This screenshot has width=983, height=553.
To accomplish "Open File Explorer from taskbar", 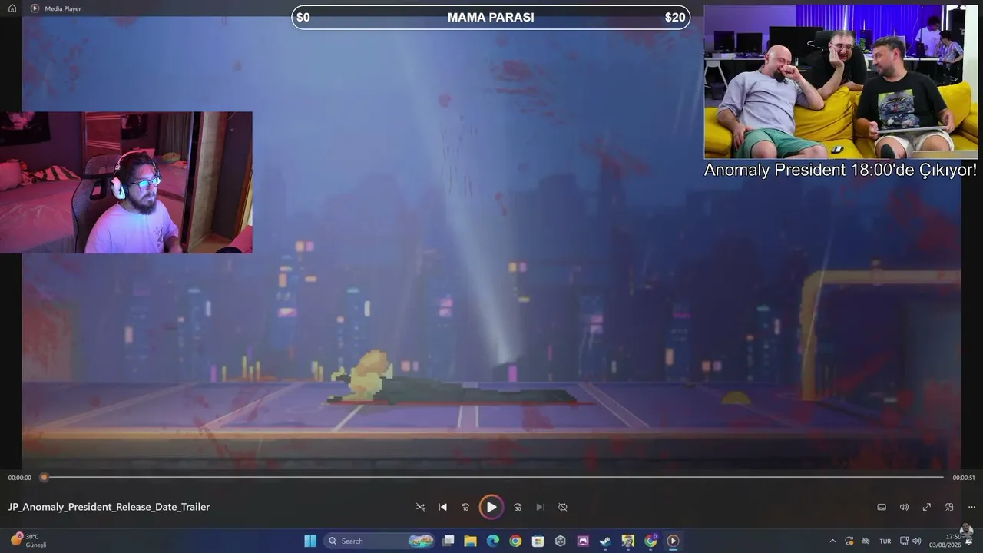I will tap(471, 541).
